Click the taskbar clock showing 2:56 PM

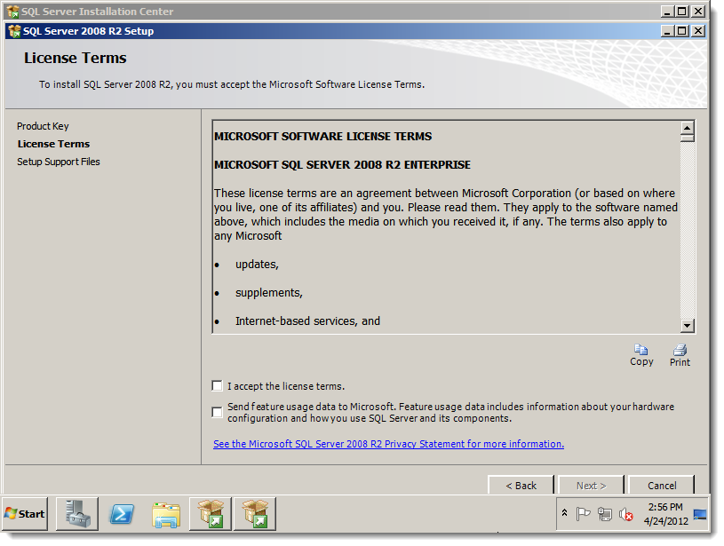(665, 514)
